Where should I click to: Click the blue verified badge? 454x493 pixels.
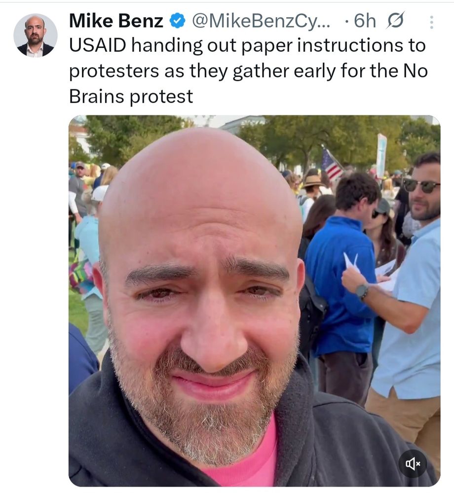[x=178, y=21]
